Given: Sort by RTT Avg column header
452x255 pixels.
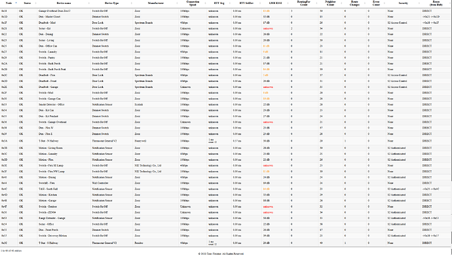Looking at the screenshot, I should point(219,3).
